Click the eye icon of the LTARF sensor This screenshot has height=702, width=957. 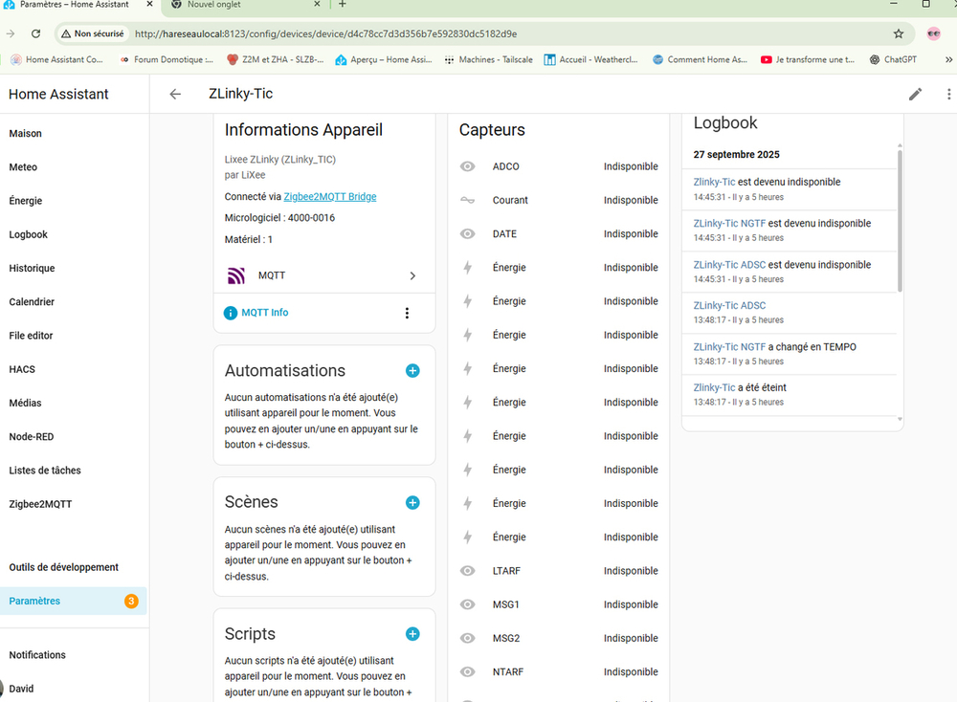[x=468, y=571]
